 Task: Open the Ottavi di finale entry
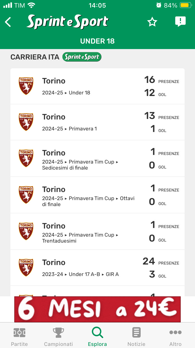point(97,195)
